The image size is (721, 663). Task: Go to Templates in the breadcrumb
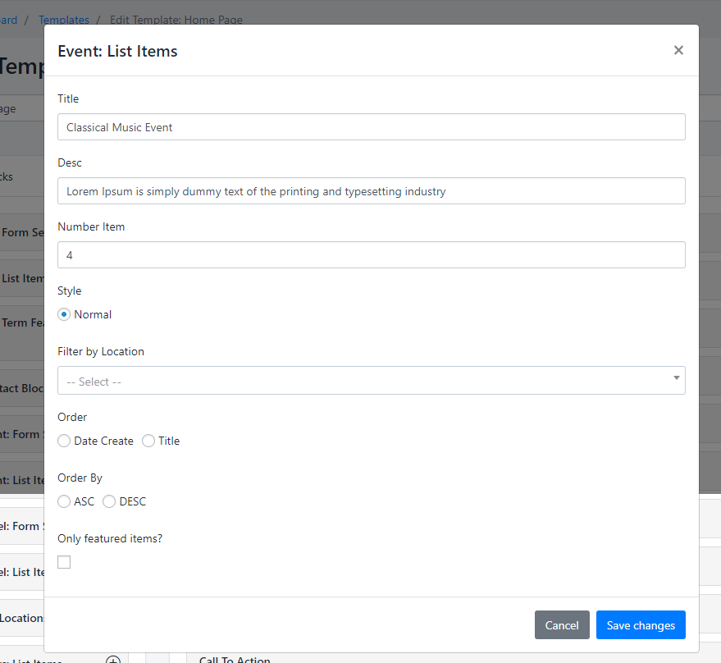tap(64, 20)
